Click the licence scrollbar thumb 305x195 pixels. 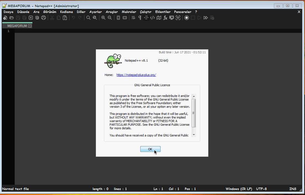coord(194,113)
